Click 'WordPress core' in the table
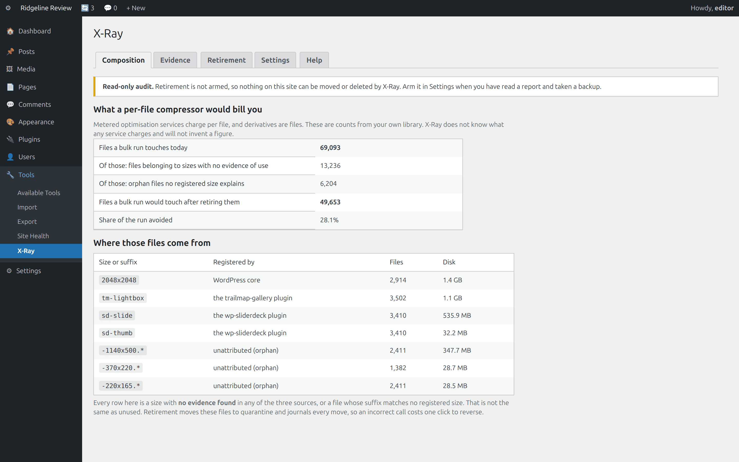Screen dimensions: 739x462 (x=237, y=280)
